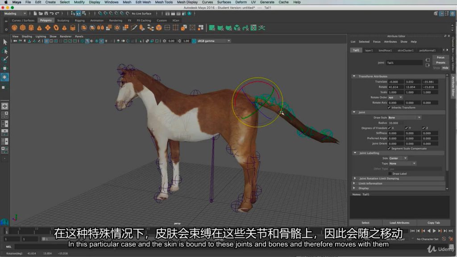Create a polygon pyramid from shelf
457x257 pixels.
64,28
